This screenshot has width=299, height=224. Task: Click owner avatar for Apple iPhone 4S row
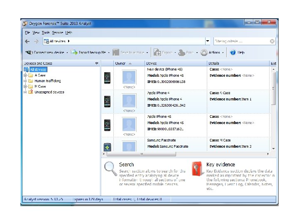tap(129, 124)
